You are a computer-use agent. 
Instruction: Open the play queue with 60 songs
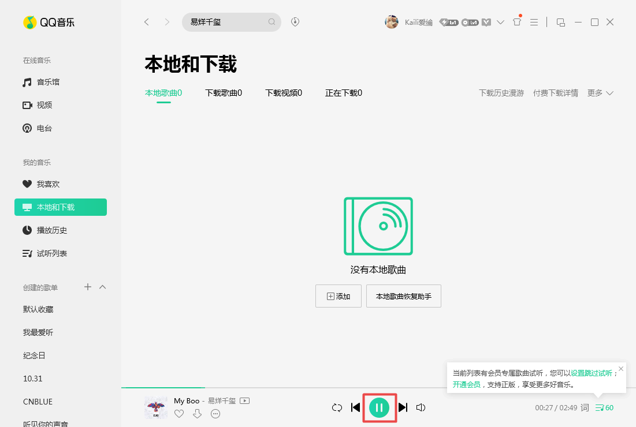(x=604, y=407)
